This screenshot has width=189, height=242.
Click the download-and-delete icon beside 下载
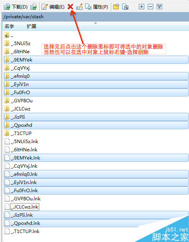click(33, 7)
